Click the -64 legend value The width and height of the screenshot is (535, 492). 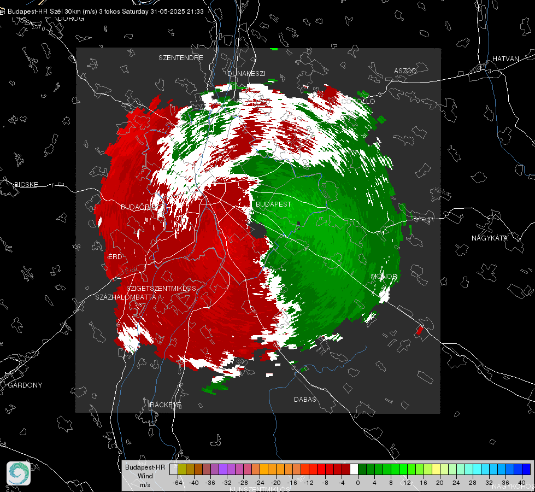178,483
